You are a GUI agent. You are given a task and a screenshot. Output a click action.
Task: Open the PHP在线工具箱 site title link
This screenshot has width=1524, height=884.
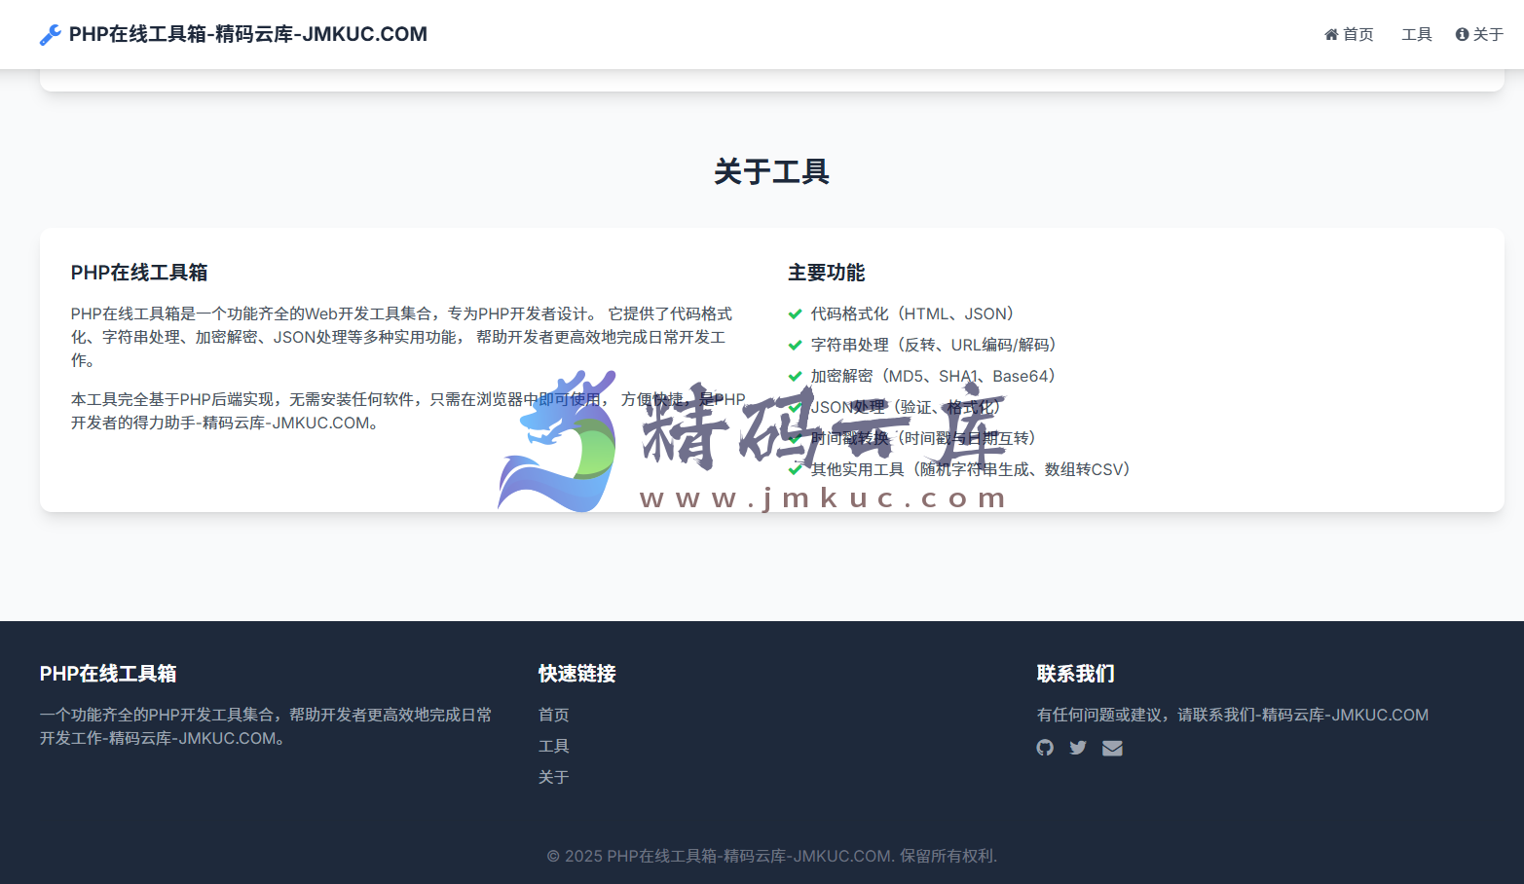(247, 34)
